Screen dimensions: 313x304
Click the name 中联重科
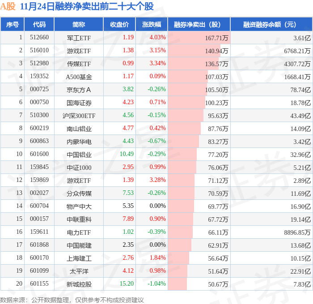pyautogui.click(x=79, y=220)
